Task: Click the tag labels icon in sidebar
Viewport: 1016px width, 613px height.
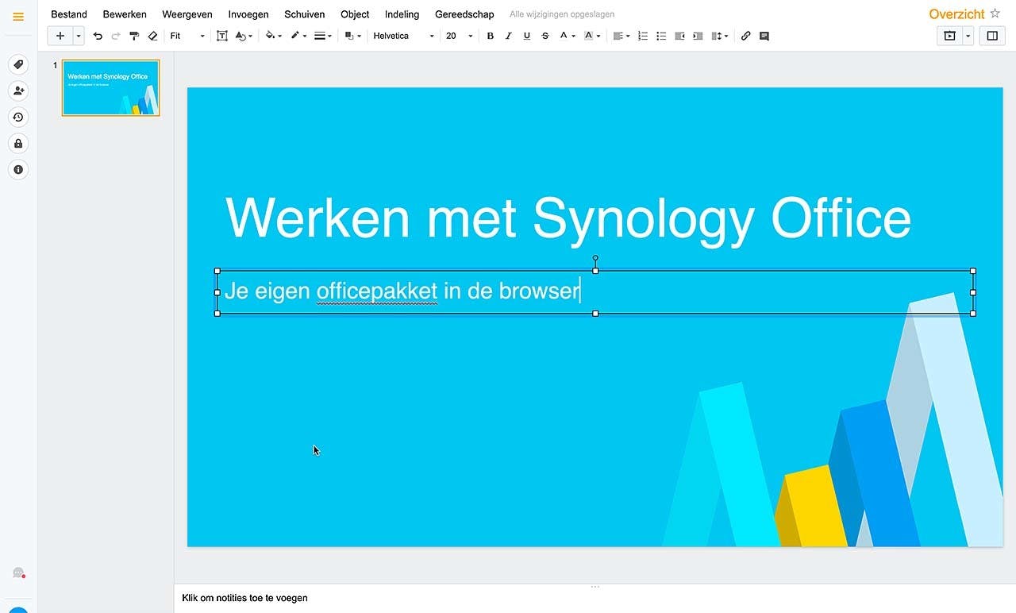Action: tap(18, 65)
